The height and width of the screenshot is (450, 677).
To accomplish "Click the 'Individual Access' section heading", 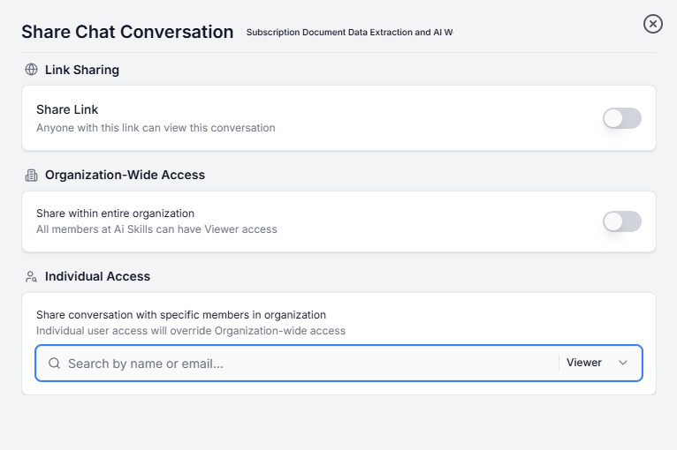I will pyautogui.click(x=97, y=276).
